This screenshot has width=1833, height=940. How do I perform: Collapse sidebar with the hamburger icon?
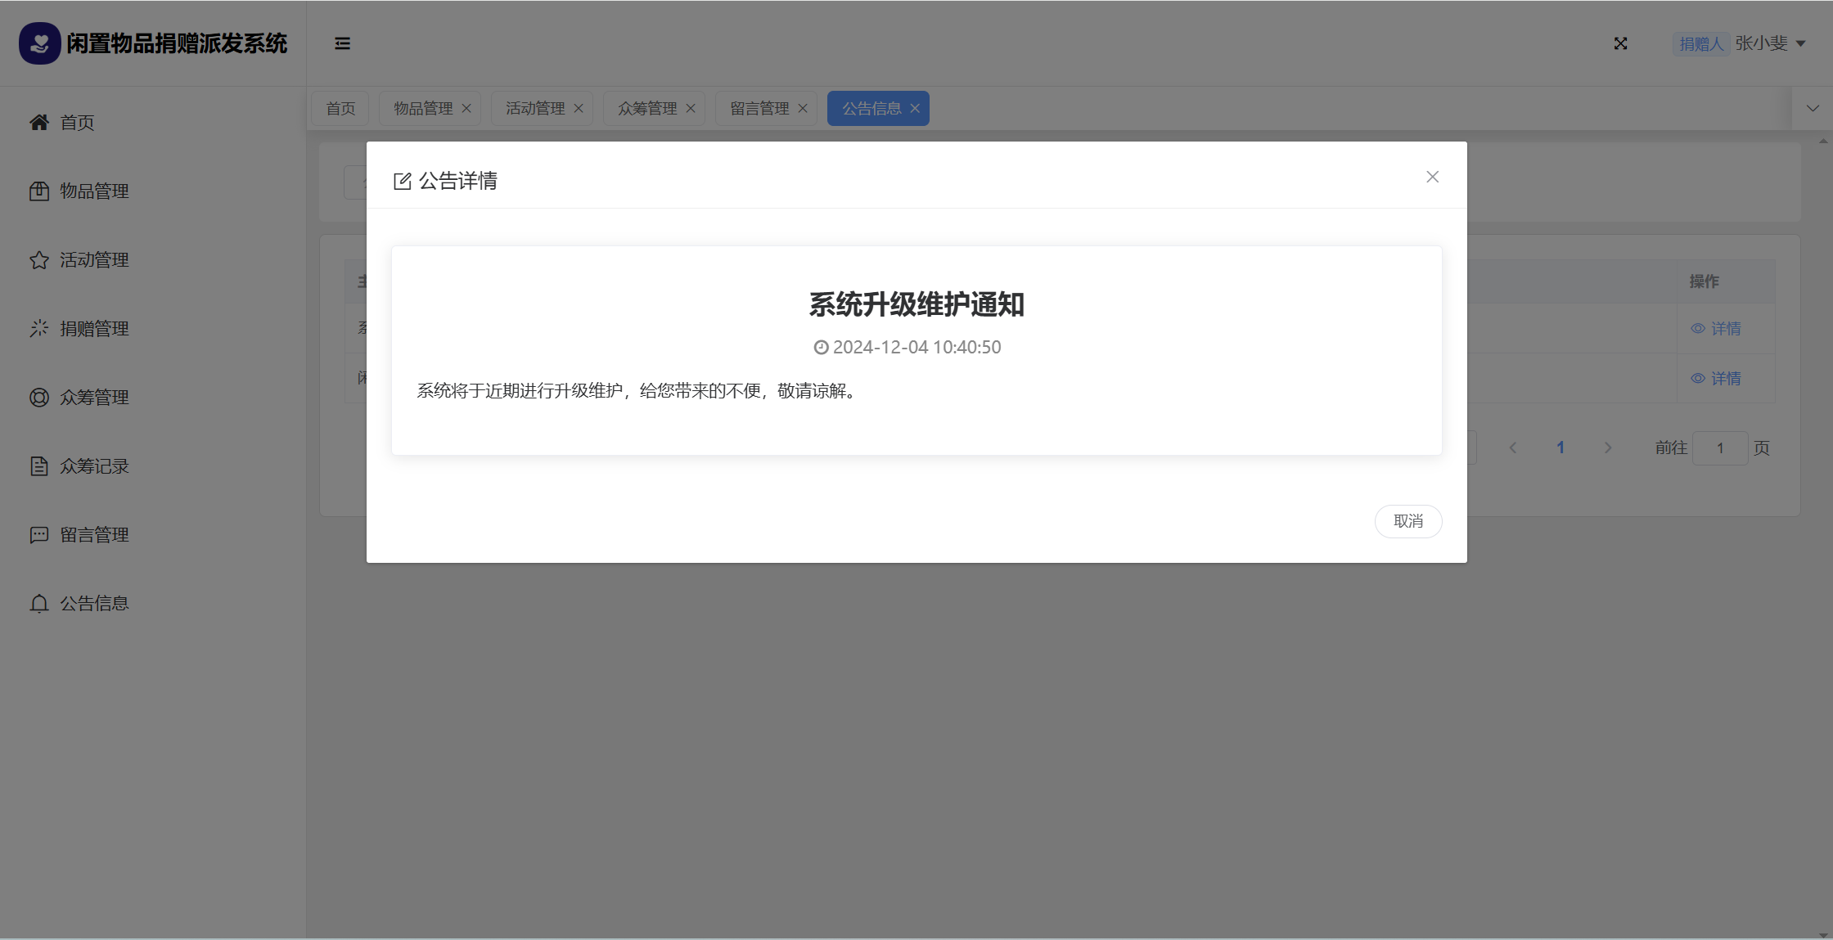342,43
